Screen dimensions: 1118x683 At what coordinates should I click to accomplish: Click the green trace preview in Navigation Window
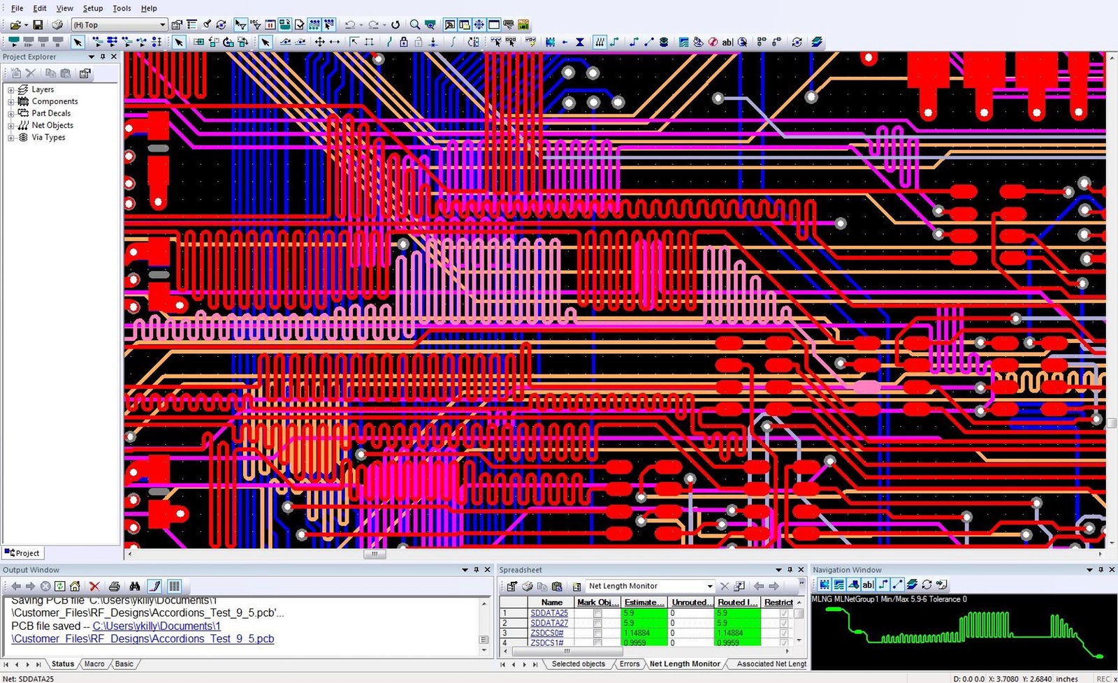coord(964,632)
